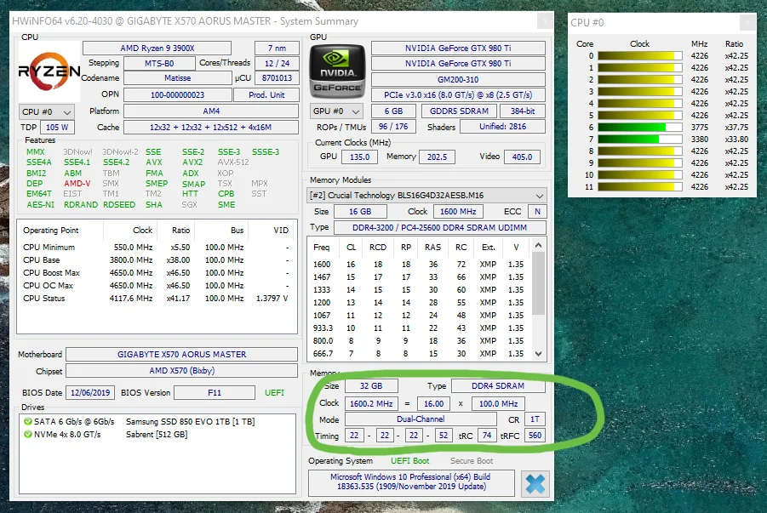Select the CPU Minimum row
The width and height of the screenshot is (767, 513).
[156, 248]
